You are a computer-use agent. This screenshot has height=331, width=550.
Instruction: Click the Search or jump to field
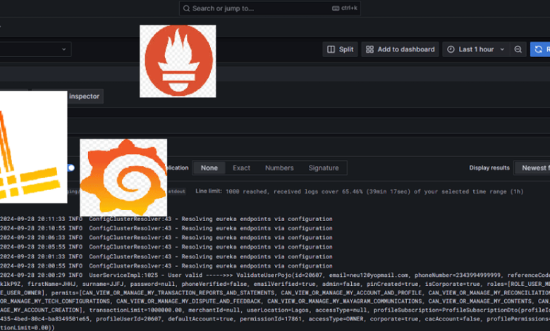pyautogui.click(x=270, y=8)
